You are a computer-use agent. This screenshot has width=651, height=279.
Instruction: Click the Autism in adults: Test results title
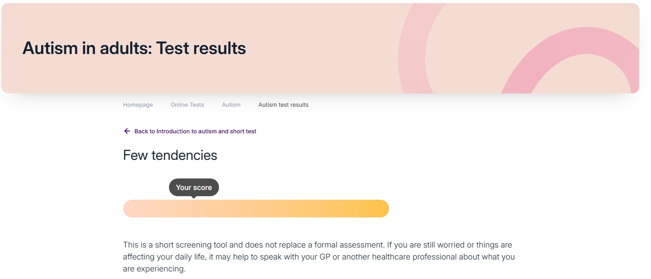pos(134,48)
